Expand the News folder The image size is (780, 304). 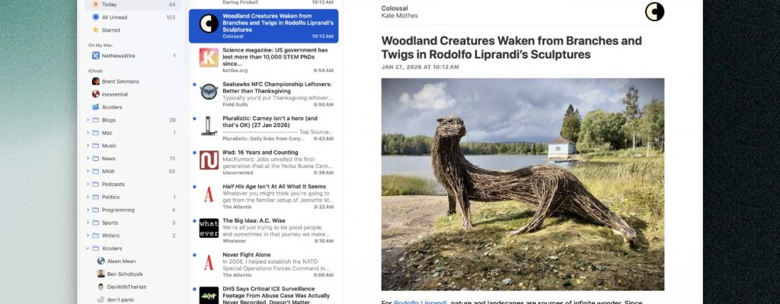tap(88, 158)
